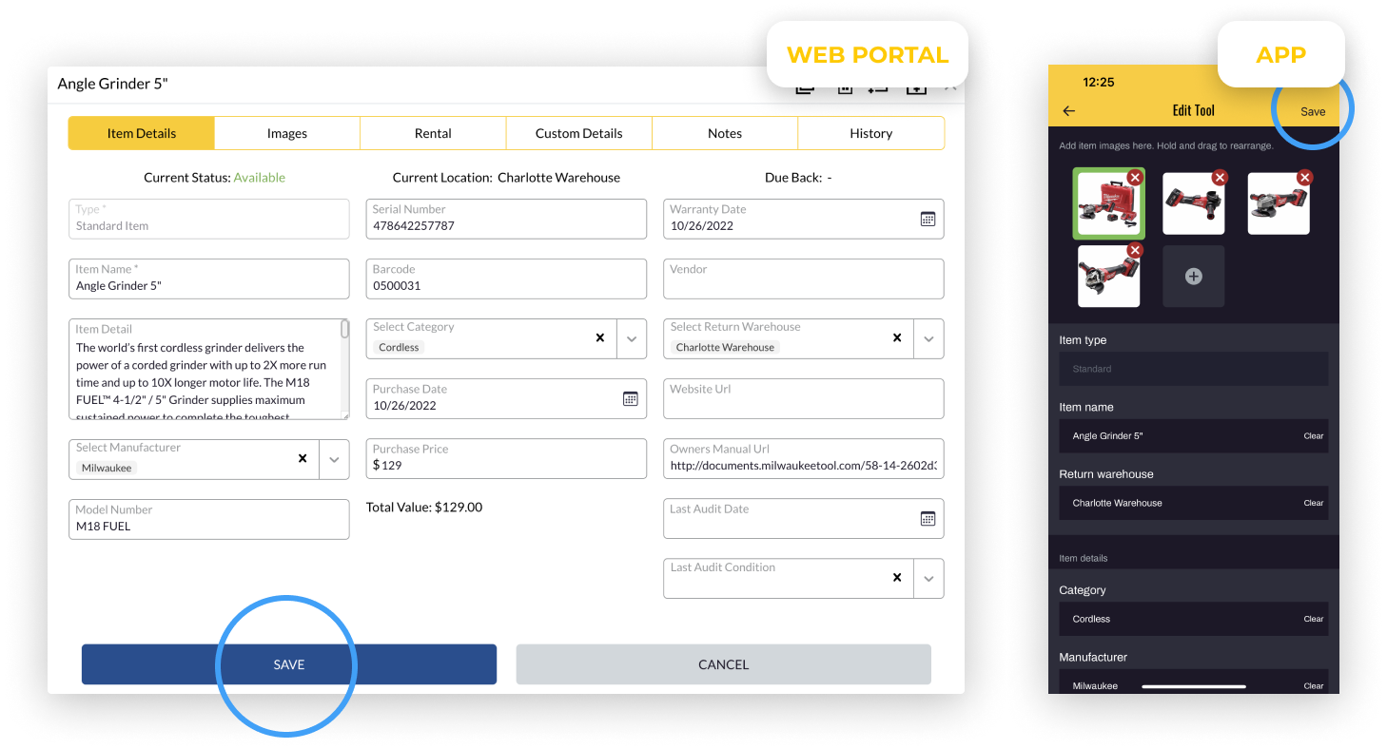Open the Warranty Date calendar picker
1387x749 pixels.
928,220
